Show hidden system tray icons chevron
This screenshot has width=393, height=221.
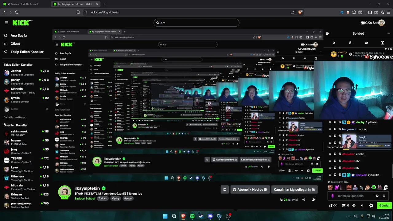pyautogui.click(x=349, y=216)
